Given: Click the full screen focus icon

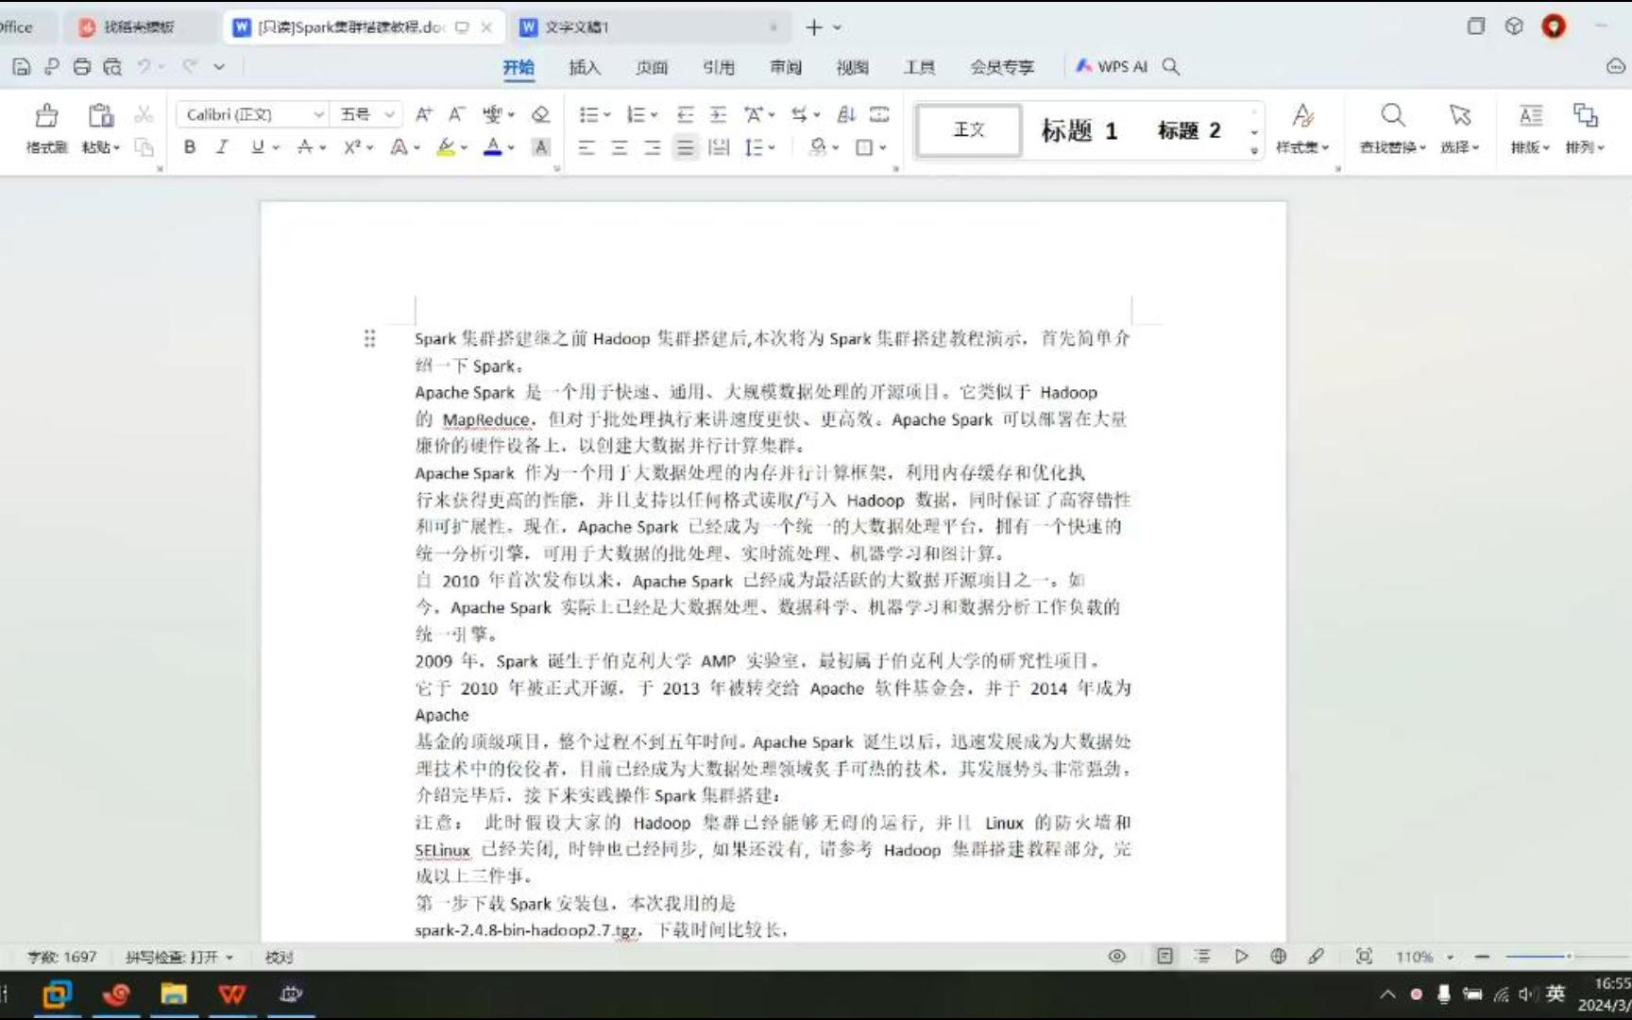Looking at the screenshot, I should tap(1364, 956).
